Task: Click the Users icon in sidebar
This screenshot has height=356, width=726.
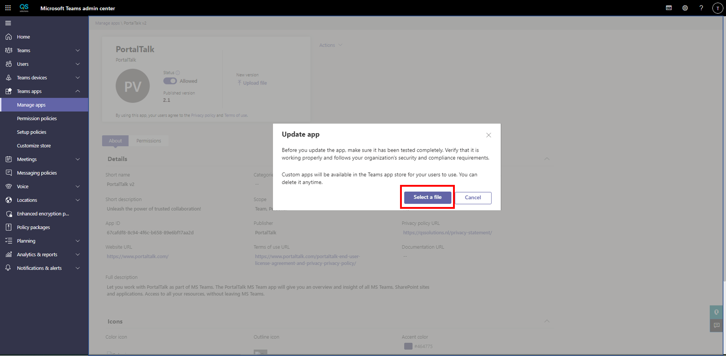Action: (x=9, y=64)
